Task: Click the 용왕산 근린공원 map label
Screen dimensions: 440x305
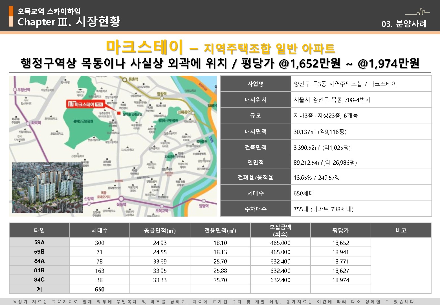Action: (x=168, y=121)
